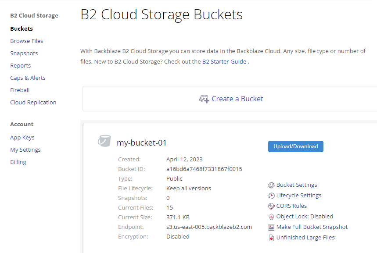Click the Object Lock shield icon
The height and width of the screenshot is (253, 377).
pos(272,217)
